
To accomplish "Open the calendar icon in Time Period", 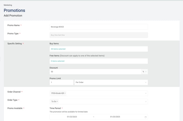I will point(145,117).
